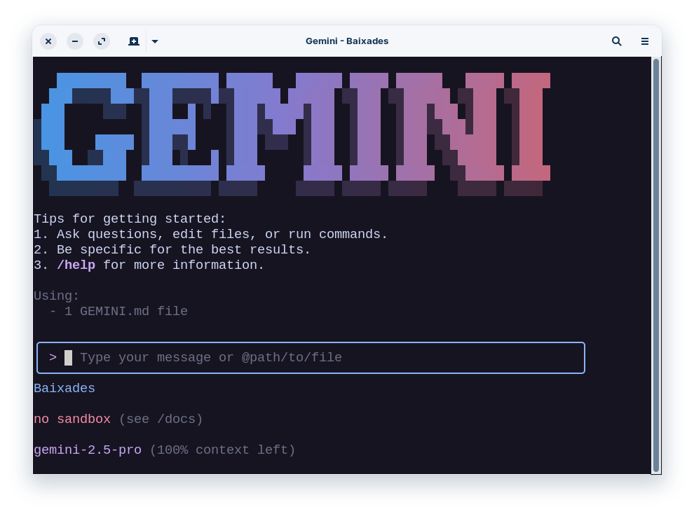The width and height of the screenshot is (694, 514).
Task: Click the 'Gemini - Baixades' window title
Action: click(x=347, y=41)
